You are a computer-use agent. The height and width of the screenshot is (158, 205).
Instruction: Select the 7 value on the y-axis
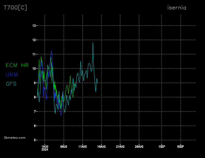pyautogui.click(x=35, y=111)
